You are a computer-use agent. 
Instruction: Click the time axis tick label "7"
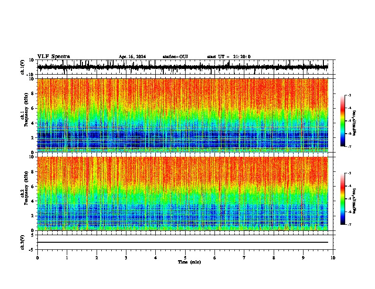tap(244, 258)
